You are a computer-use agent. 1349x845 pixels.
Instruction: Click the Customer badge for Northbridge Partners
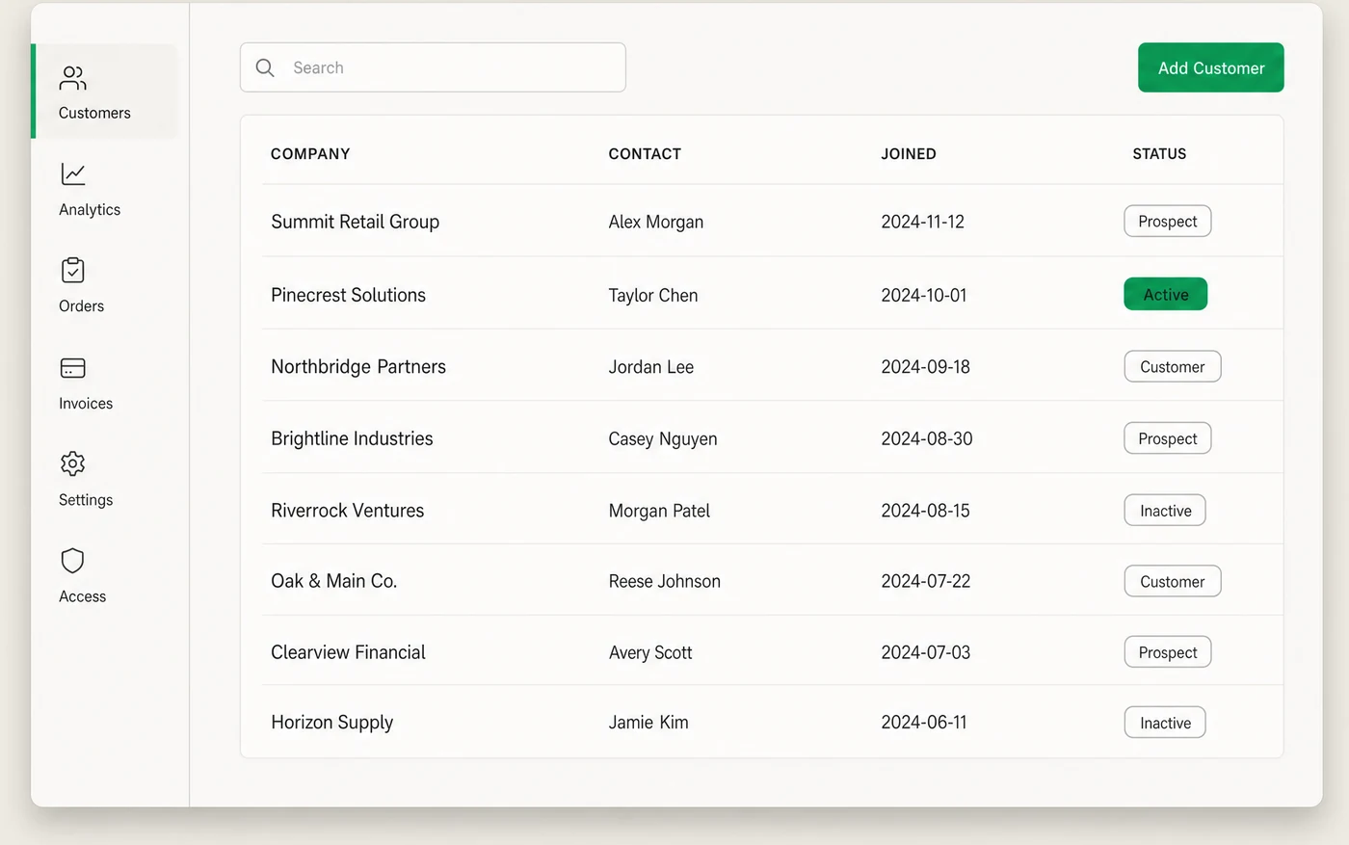1173,367
